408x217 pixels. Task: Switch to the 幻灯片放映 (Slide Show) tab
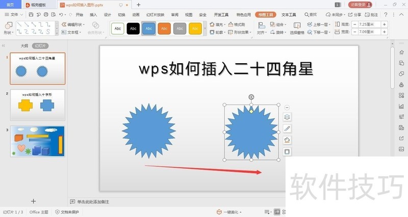click(x=155, y=15)
